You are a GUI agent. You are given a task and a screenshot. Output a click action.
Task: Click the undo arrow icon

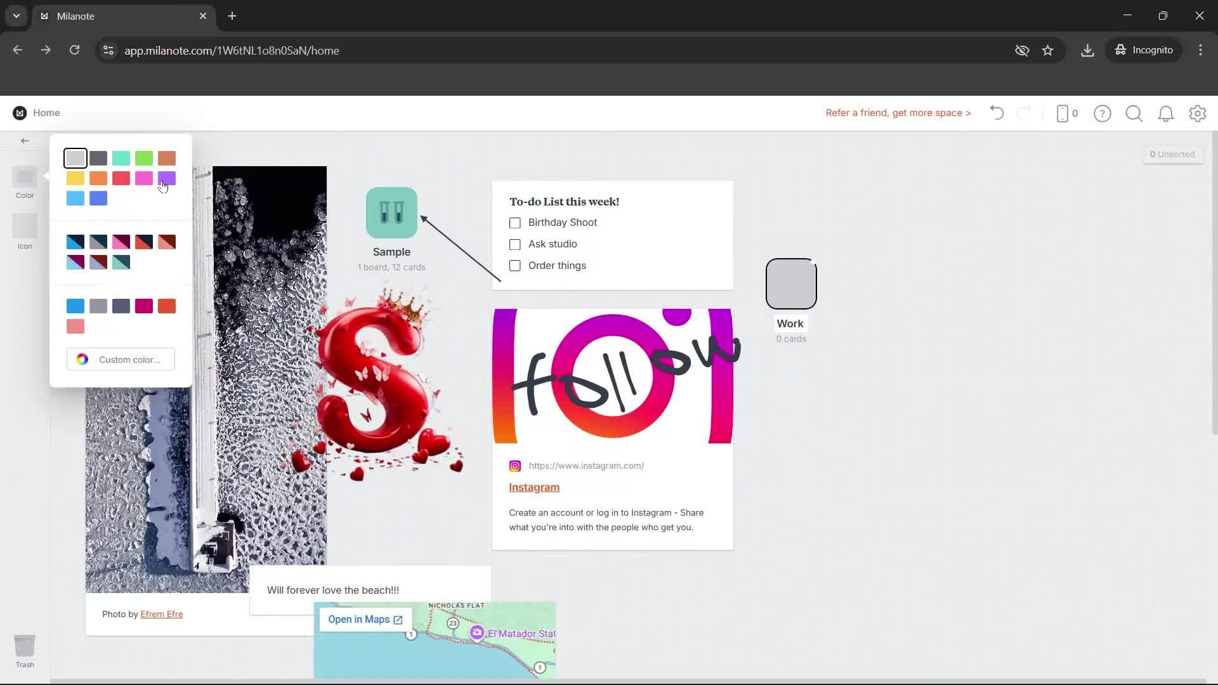(x=996, y=113)
